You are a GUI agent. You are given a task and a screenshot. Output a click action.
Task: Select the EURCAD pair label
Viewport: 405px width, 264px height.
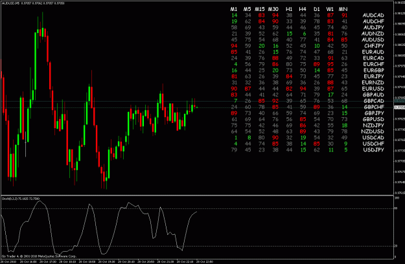pos(373,58)
